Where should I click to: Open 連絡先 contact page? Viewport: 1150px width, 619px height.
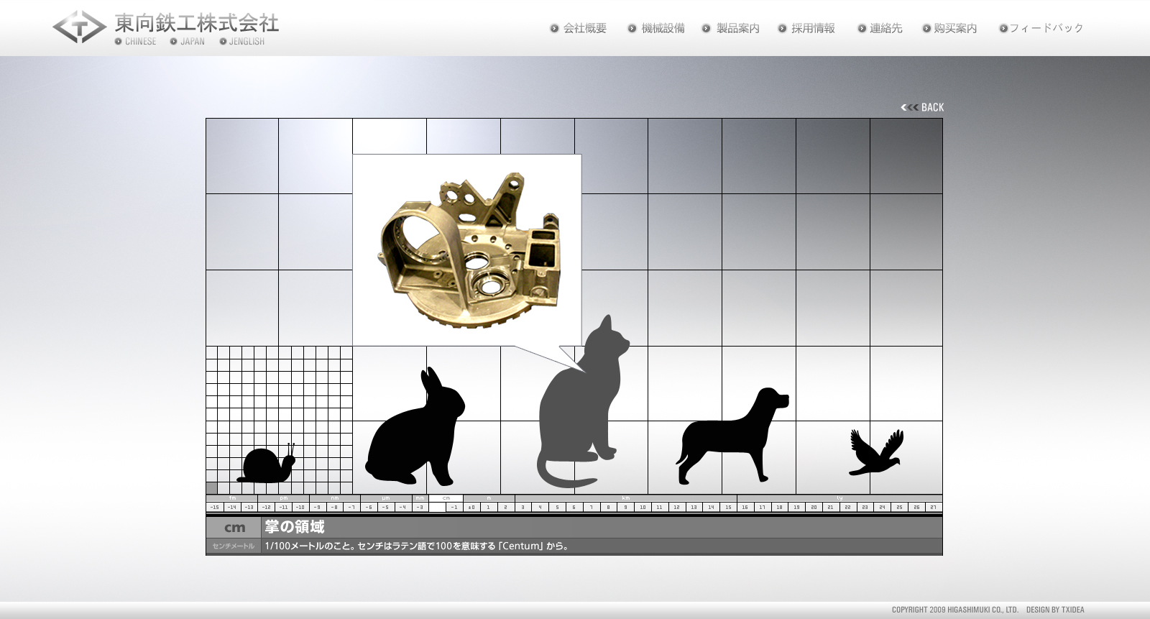tap(885, 29)
